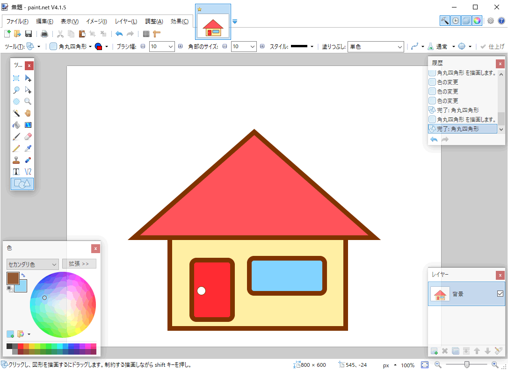The width and height of the screenshot is (508, 371).
Task: Toggle the Colors window button
Action: tap(477, 21)
